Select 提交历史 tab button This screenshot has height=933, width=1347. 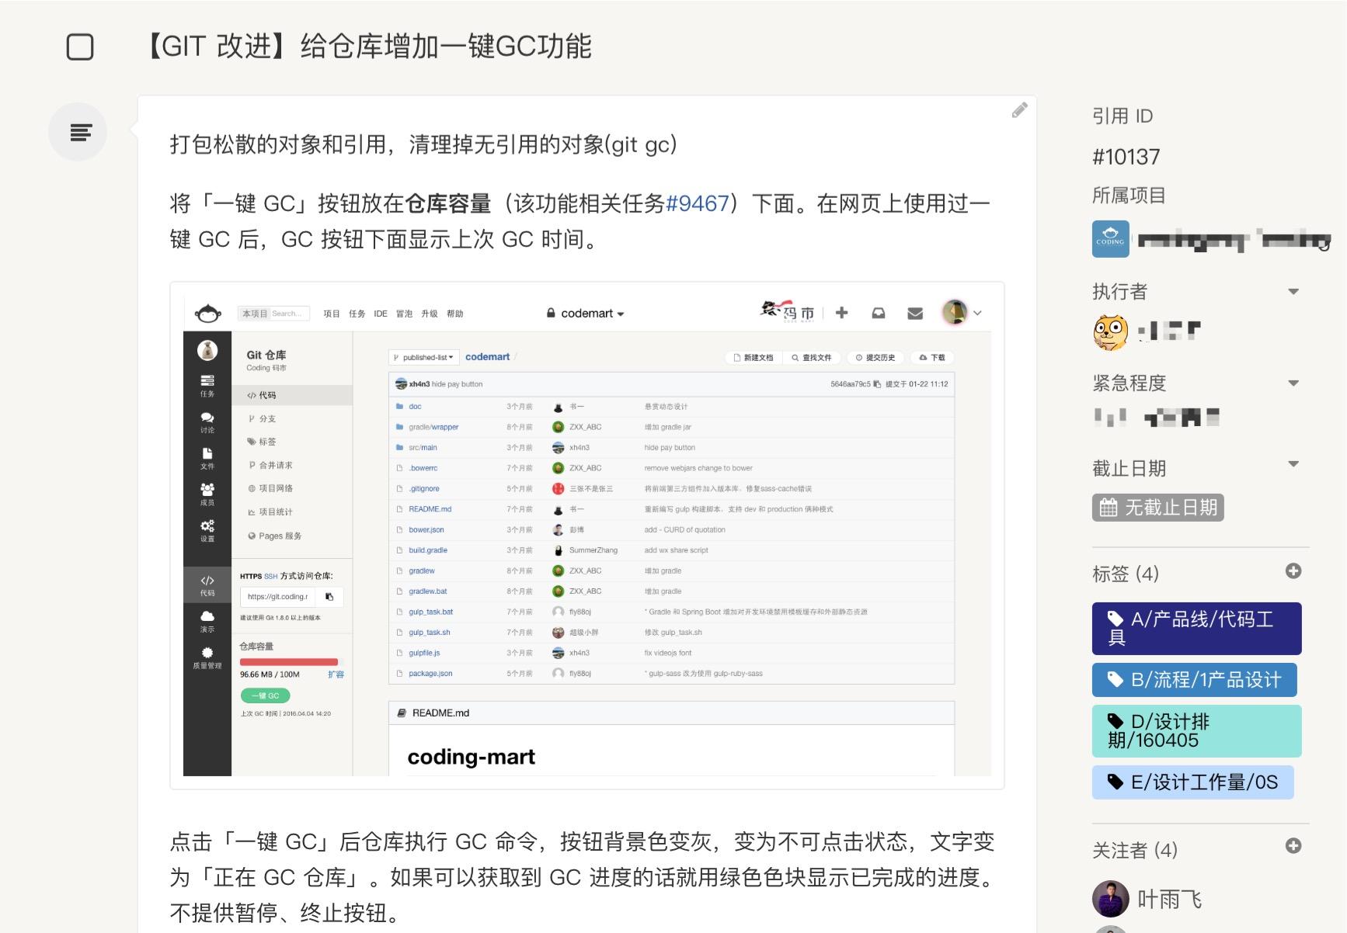(x=877, y=358)
